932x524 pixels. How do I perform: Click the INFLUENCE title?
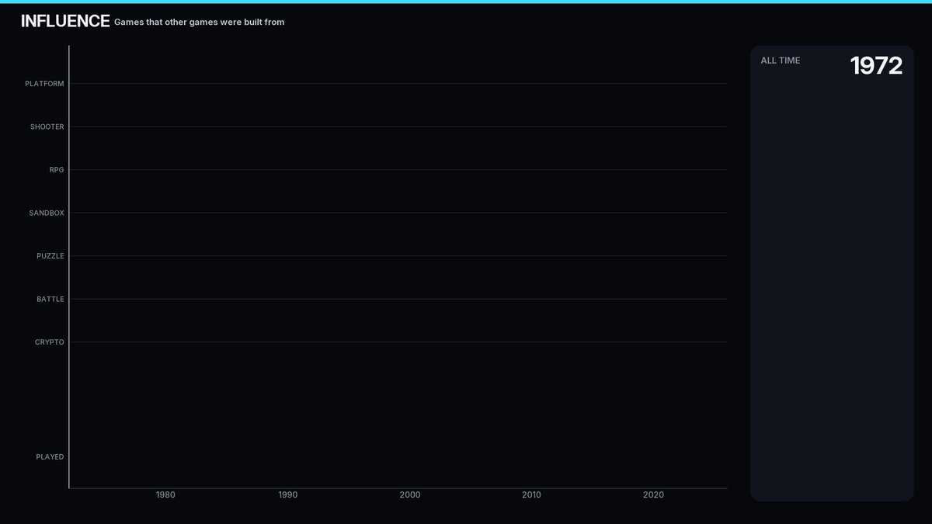(65, 22)
